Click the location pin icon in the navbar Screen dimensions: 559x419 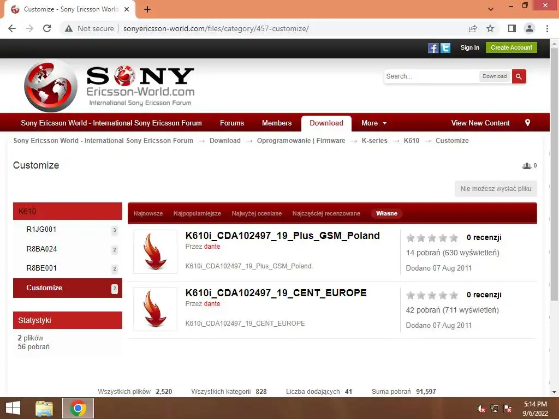[x=528, y=123]
